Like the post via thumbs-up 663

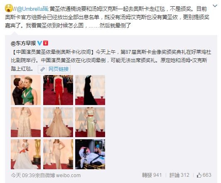tap(204, 175)
